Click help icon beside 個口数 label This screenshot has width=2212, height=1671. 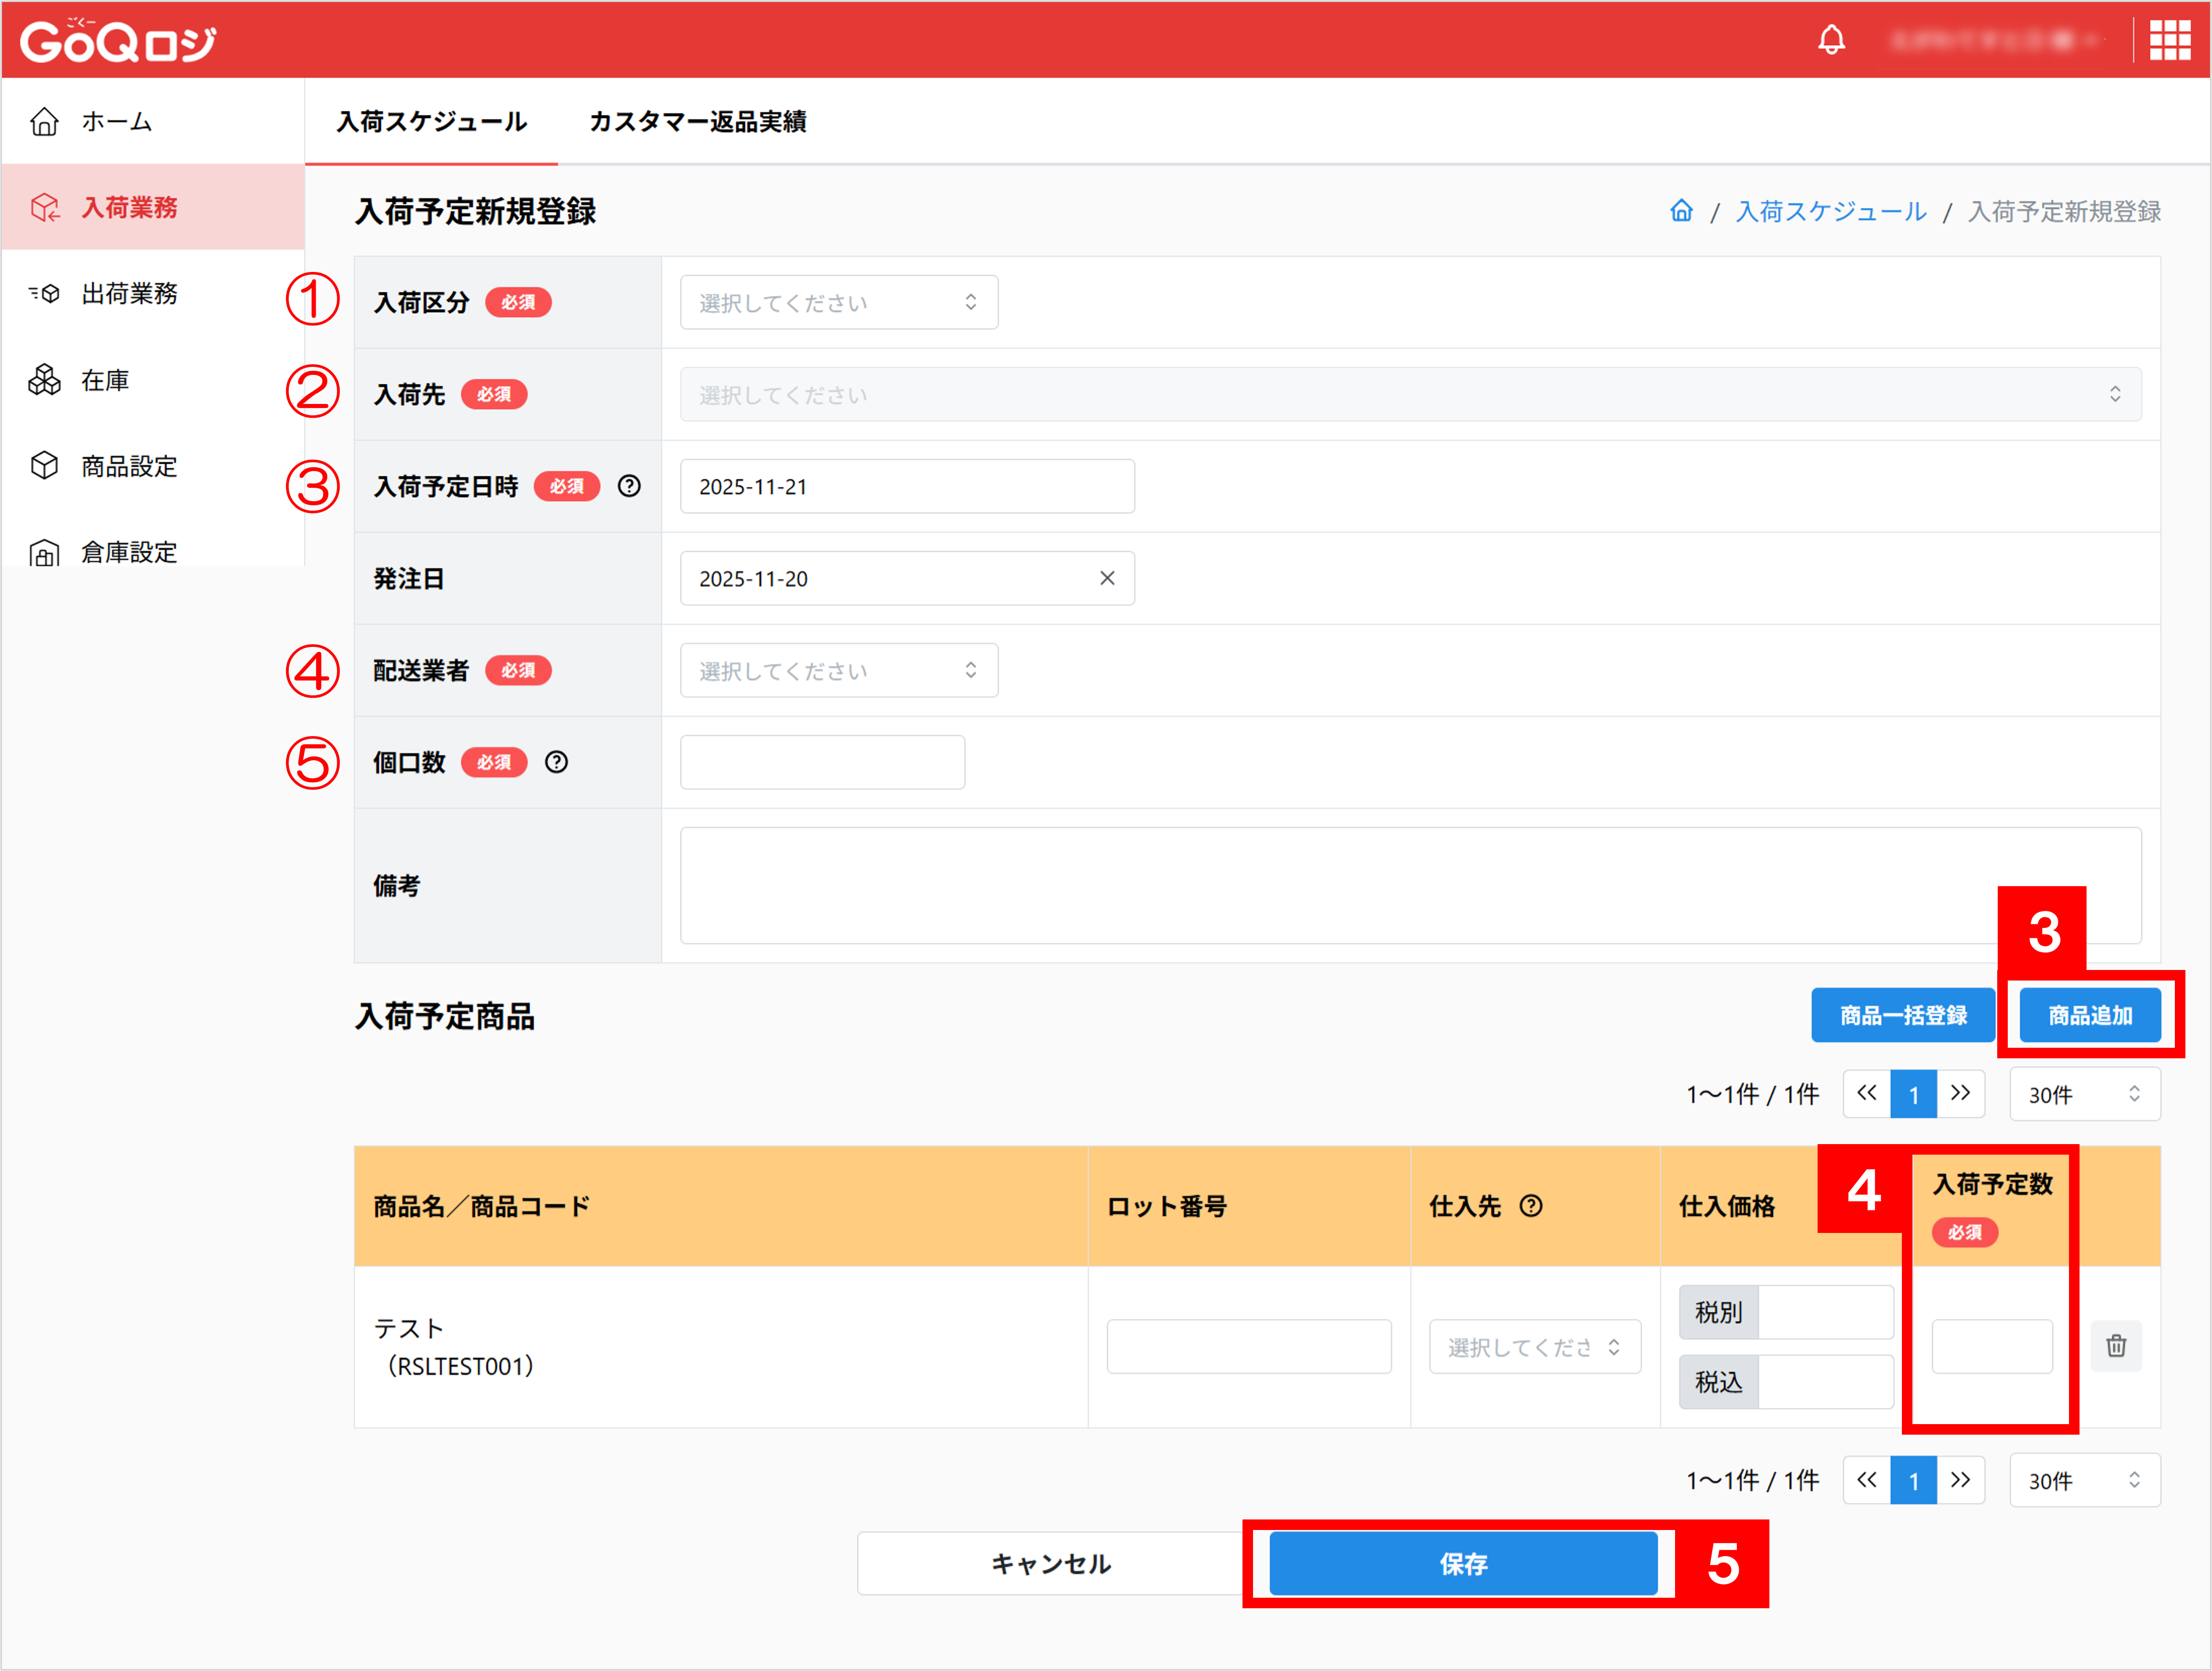pos(556,762)
